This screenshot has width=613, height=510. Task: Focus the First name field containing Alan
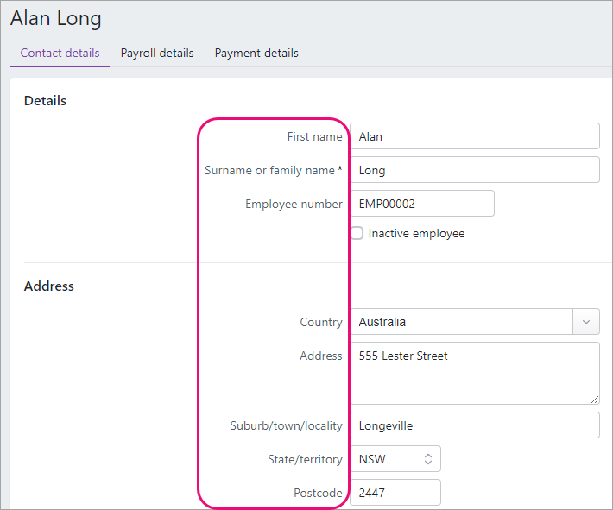(x=474, y=136)
